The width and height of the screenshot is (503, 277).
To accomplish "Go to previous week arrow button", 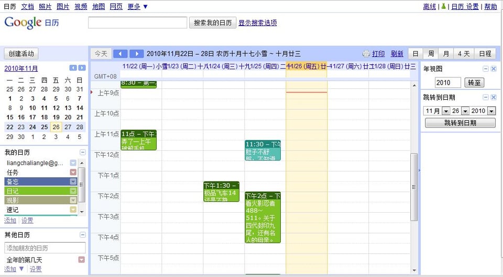I will coord(121,54).
